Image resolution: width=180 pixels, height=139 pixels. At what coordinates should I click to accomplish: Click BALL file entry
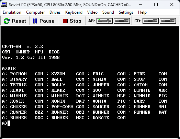click(57, 79)
